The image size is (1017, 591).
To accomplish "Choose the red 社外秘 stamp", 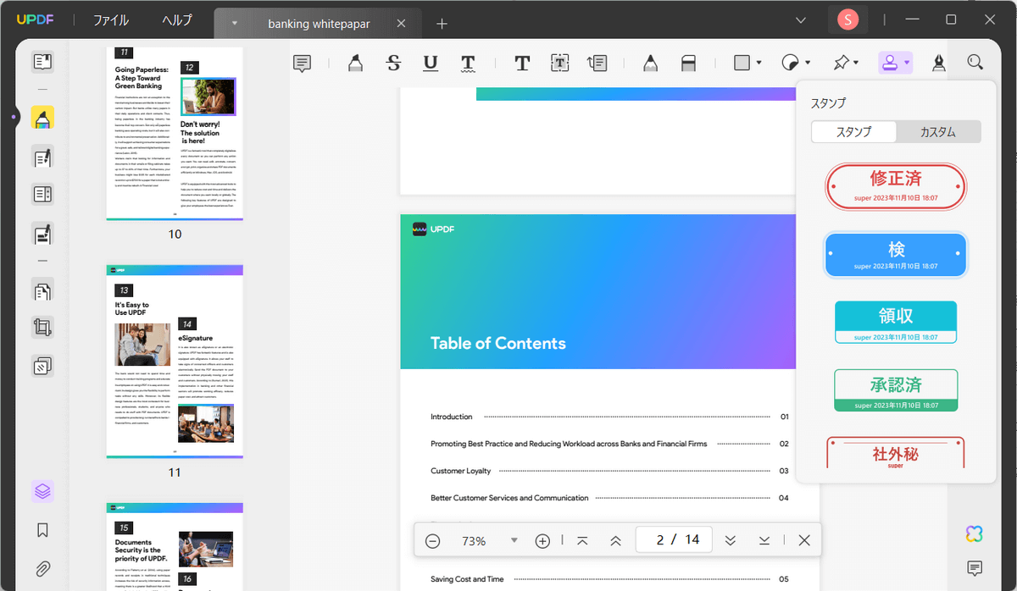I will point(896,452).
